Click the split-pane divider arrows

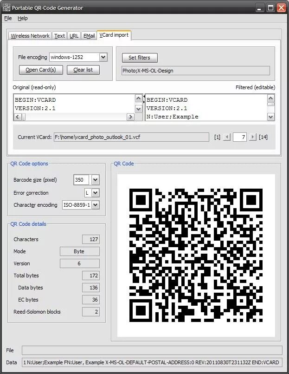point(144,99)
